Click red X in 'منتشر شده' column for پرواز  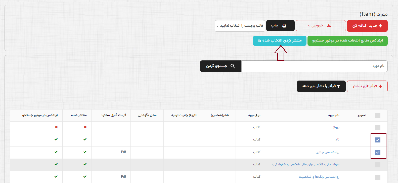[85, 127]
